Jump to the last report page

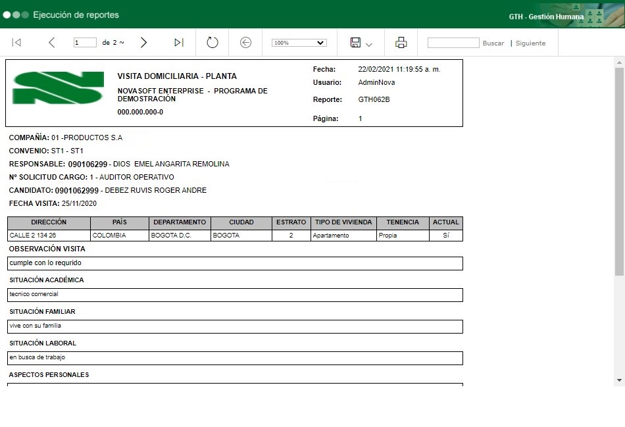[x=178, y=43]
